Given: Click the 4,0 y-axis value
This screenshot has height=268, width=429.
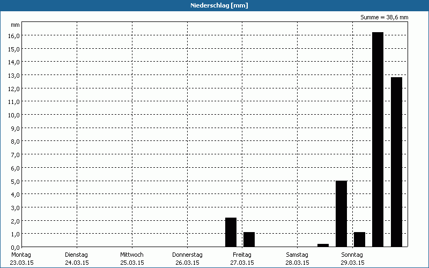Looking at the screenshot, I should pyautogui.click(x=16, y=195).
